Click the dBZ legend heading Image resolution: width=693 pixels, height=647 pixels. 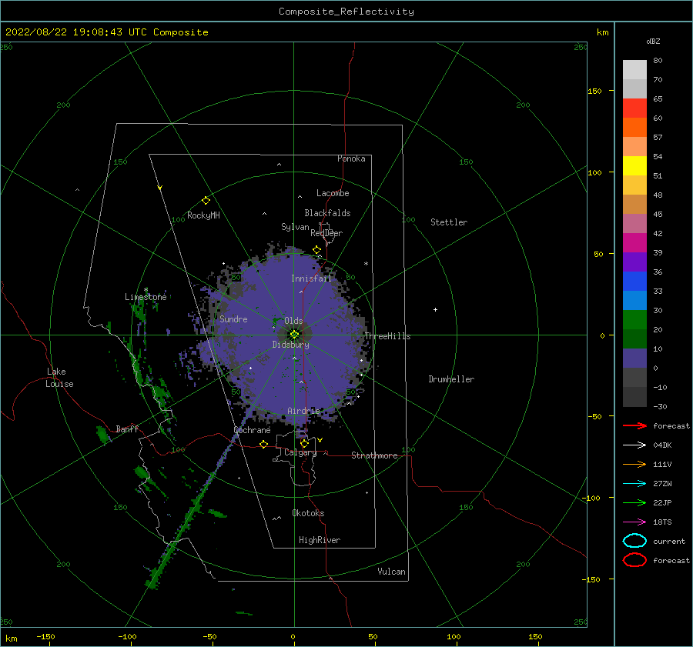click(653, 41)
